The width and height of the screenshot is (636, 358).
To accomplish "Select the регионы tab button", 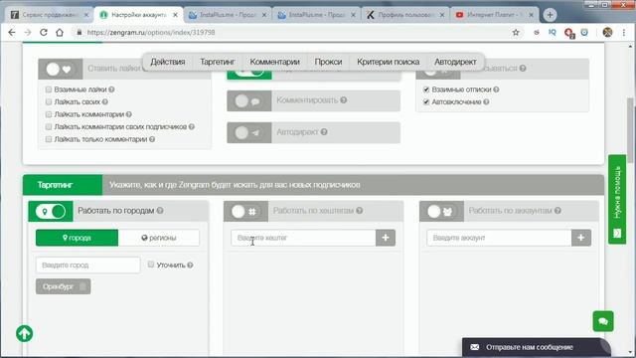I will pos(159,238).
